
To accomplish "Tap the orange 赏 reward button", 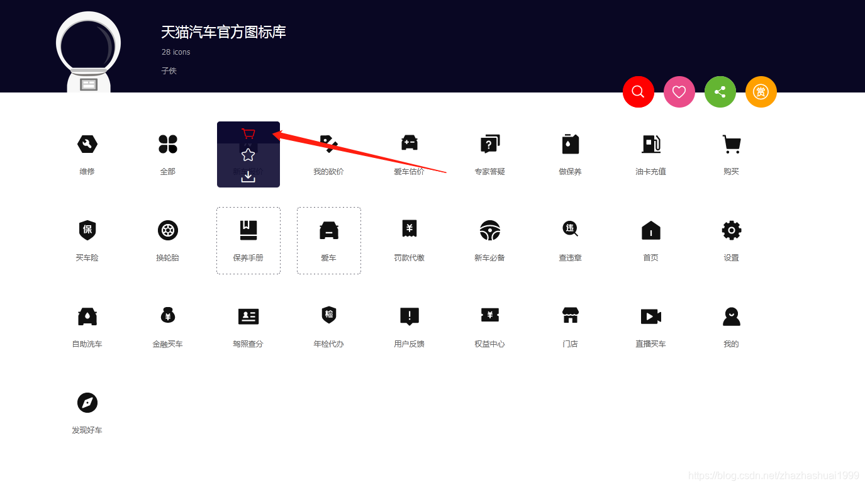I will click(761, 92).
